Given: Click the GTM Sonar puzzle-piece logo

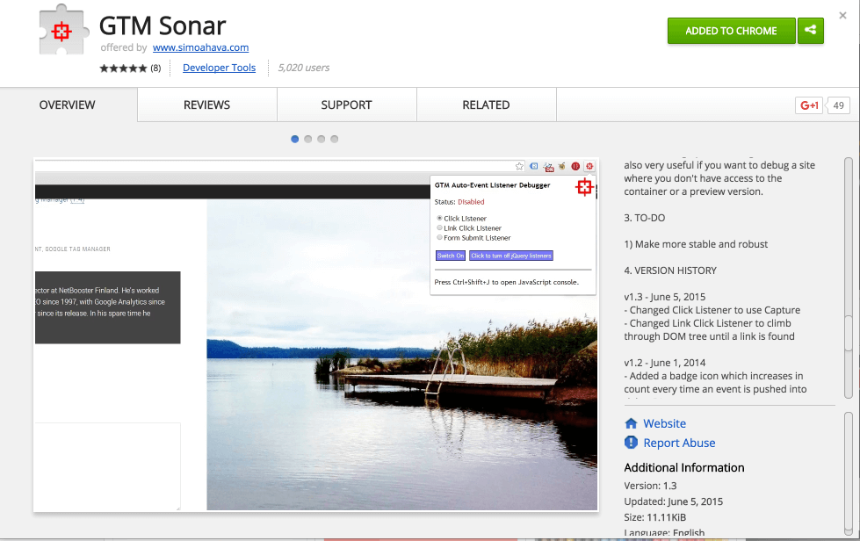Looking at the screenshot, I should point(63,30).
